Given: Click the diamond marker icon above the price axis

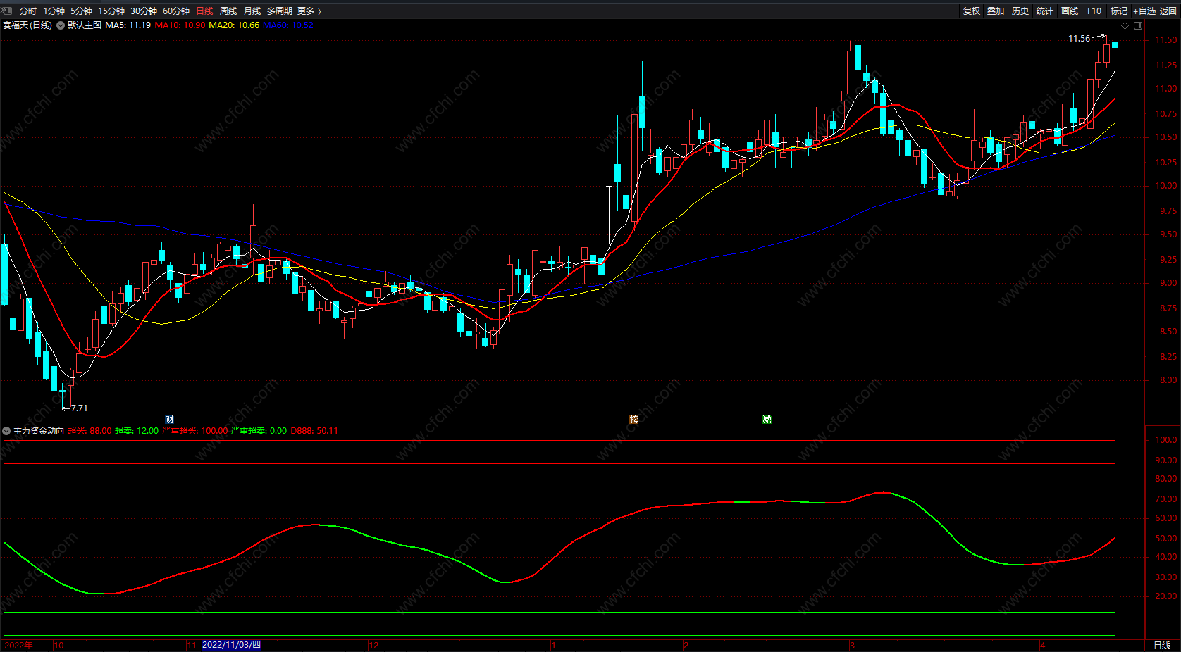Looking at the screenshot, I should [x=1125, y=25].
